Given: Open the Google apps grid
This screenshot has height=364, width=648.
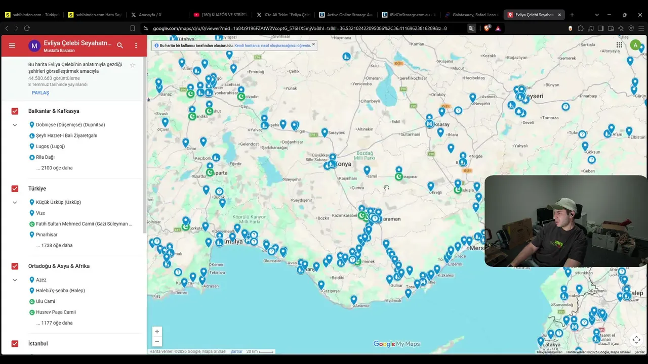Looking at the screenshot, I should point(619,45).
